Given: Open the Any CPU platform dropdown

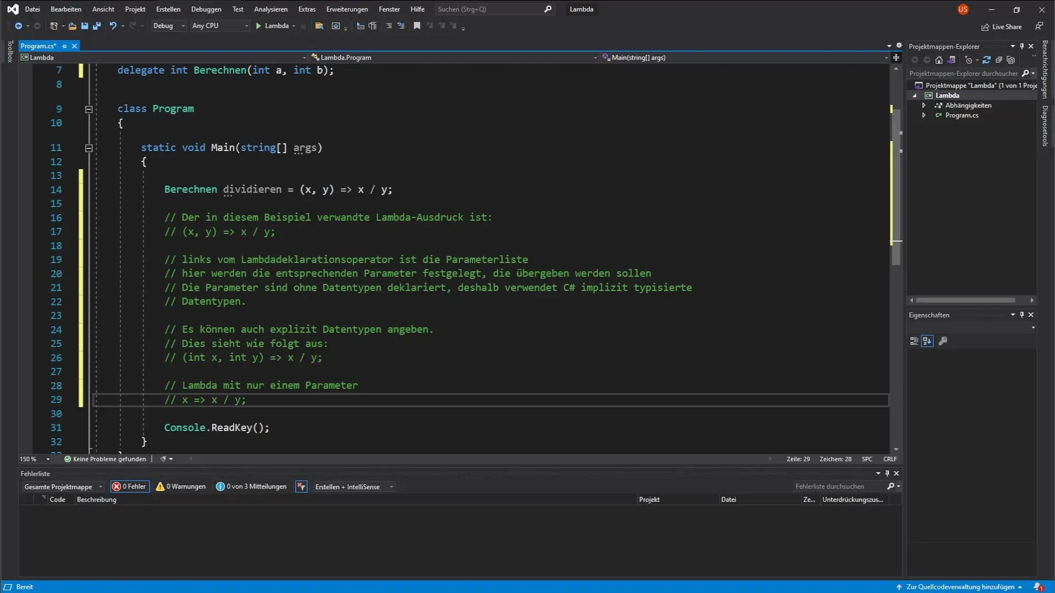Looking at the screenshot, I should tap(220, 26).
